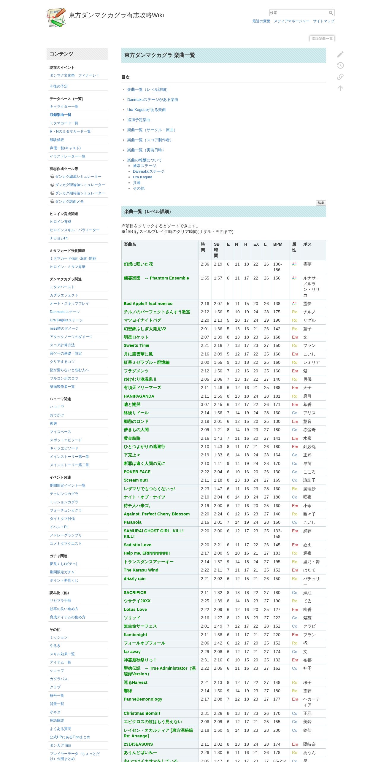This screenshot has width=381, height=762.
Task: Open sidebar link カグラエフェクト
Action: (64, 295)
